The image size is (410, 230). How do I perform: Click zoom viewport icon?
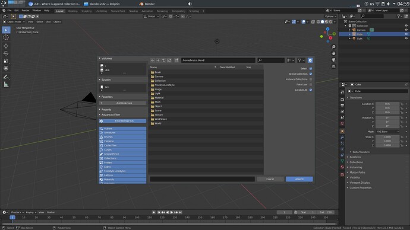click(x=333, y=47)
